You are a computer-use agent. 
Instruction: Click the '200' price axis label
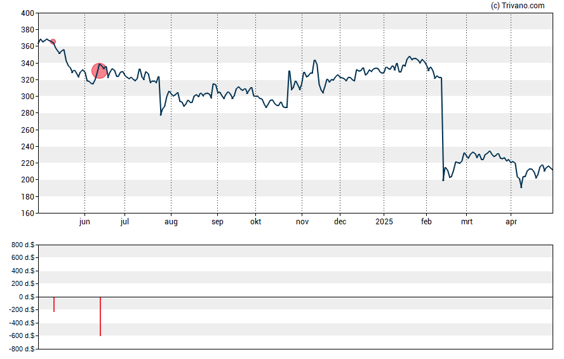tap(28, 180)
